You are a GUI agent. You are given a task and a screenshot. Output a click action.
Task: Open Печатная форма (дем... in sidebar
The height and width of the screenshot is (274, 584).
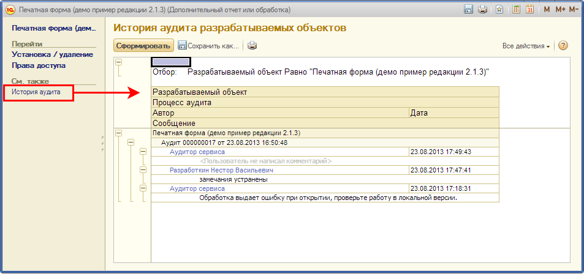pyautogui.click(x=54, y=28)
